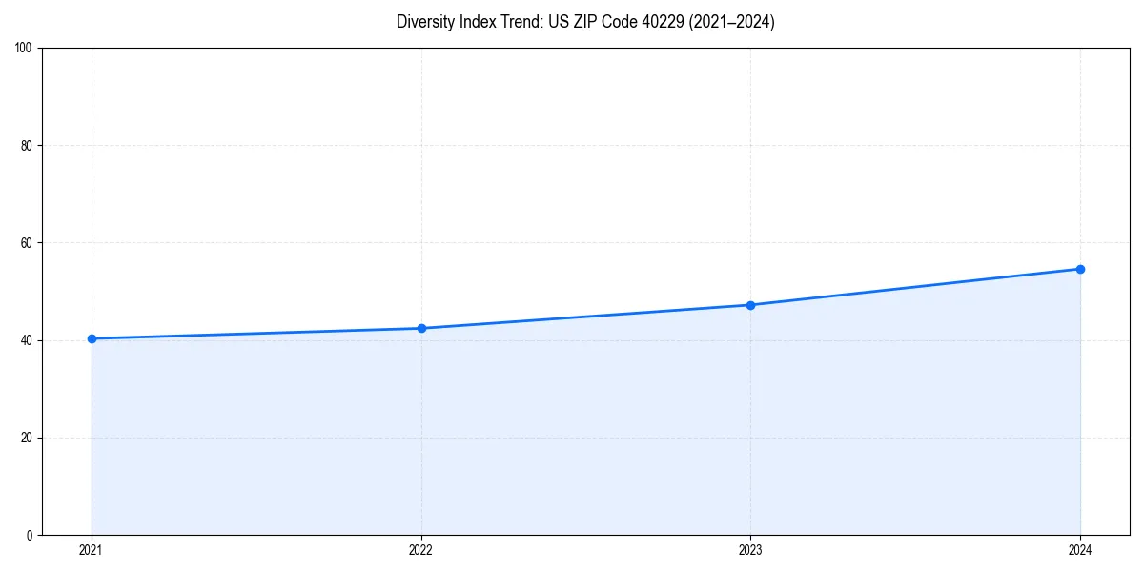Select the 2022 data point marker
The image size is (1144, 572).
pos(421,327)
